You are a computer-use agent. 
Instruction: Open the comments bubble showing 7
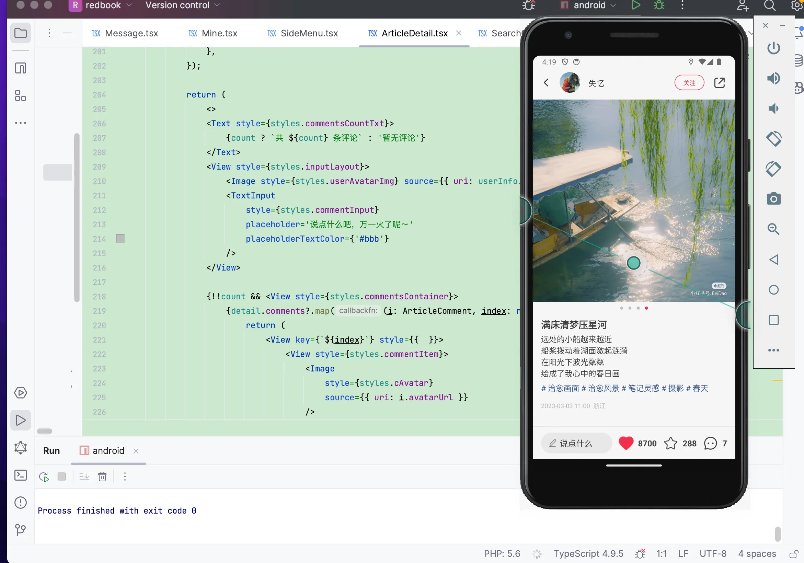coord(710,443)
